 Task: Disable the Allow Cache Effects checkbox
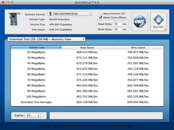pyautogui.click(x=101, y=18)
